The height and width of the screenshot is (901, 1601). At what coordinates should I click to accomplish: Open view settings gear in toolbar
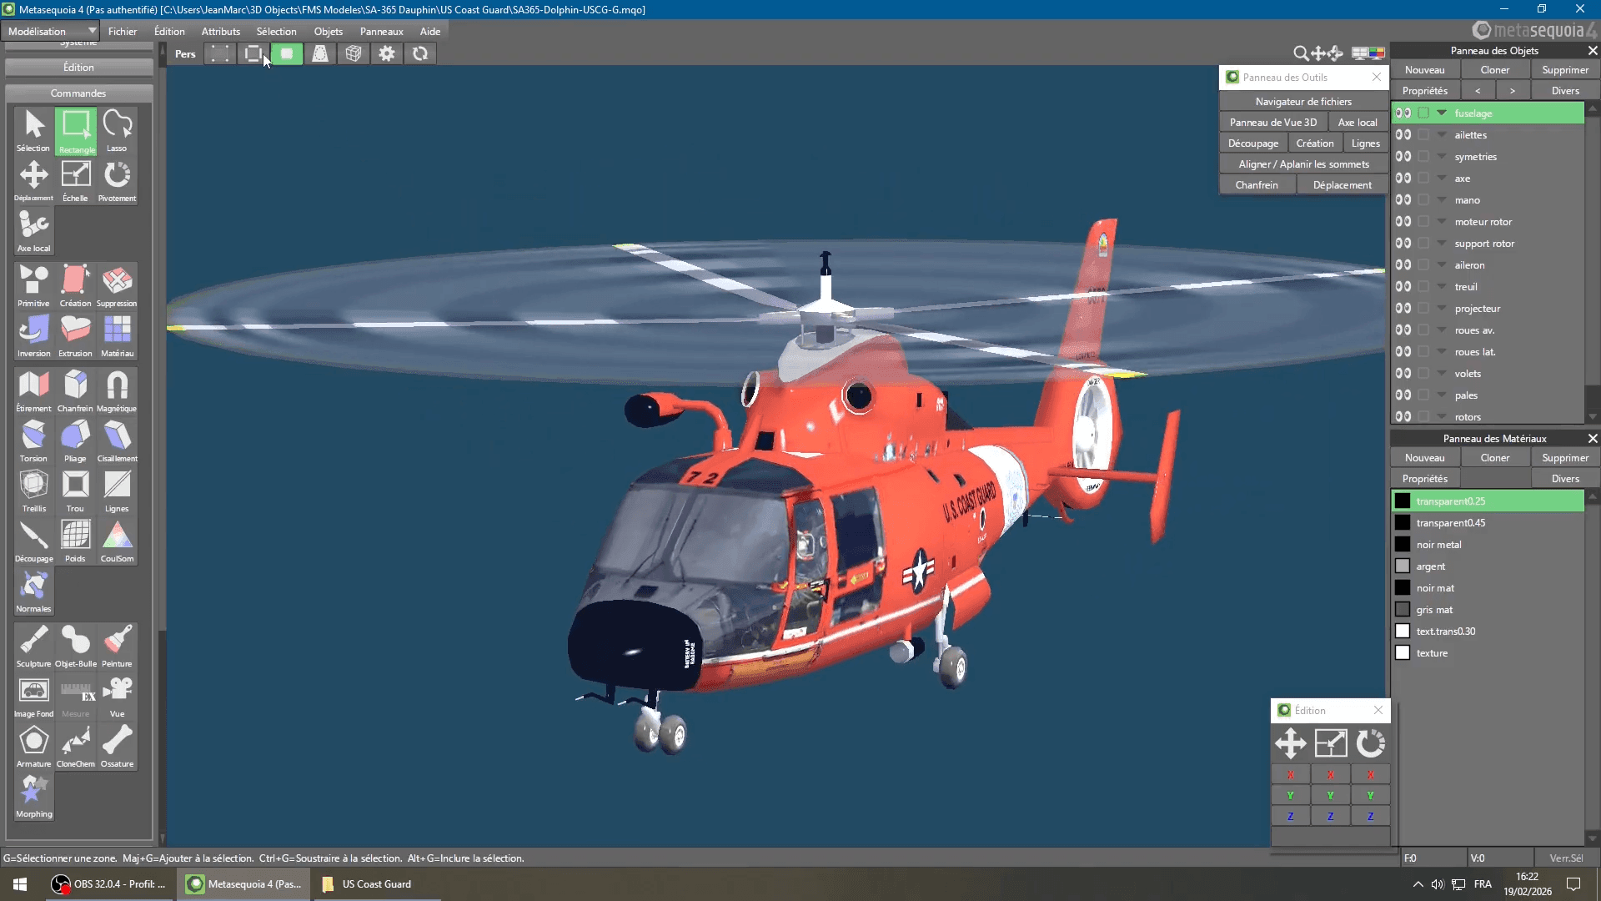tap(387, 53)
